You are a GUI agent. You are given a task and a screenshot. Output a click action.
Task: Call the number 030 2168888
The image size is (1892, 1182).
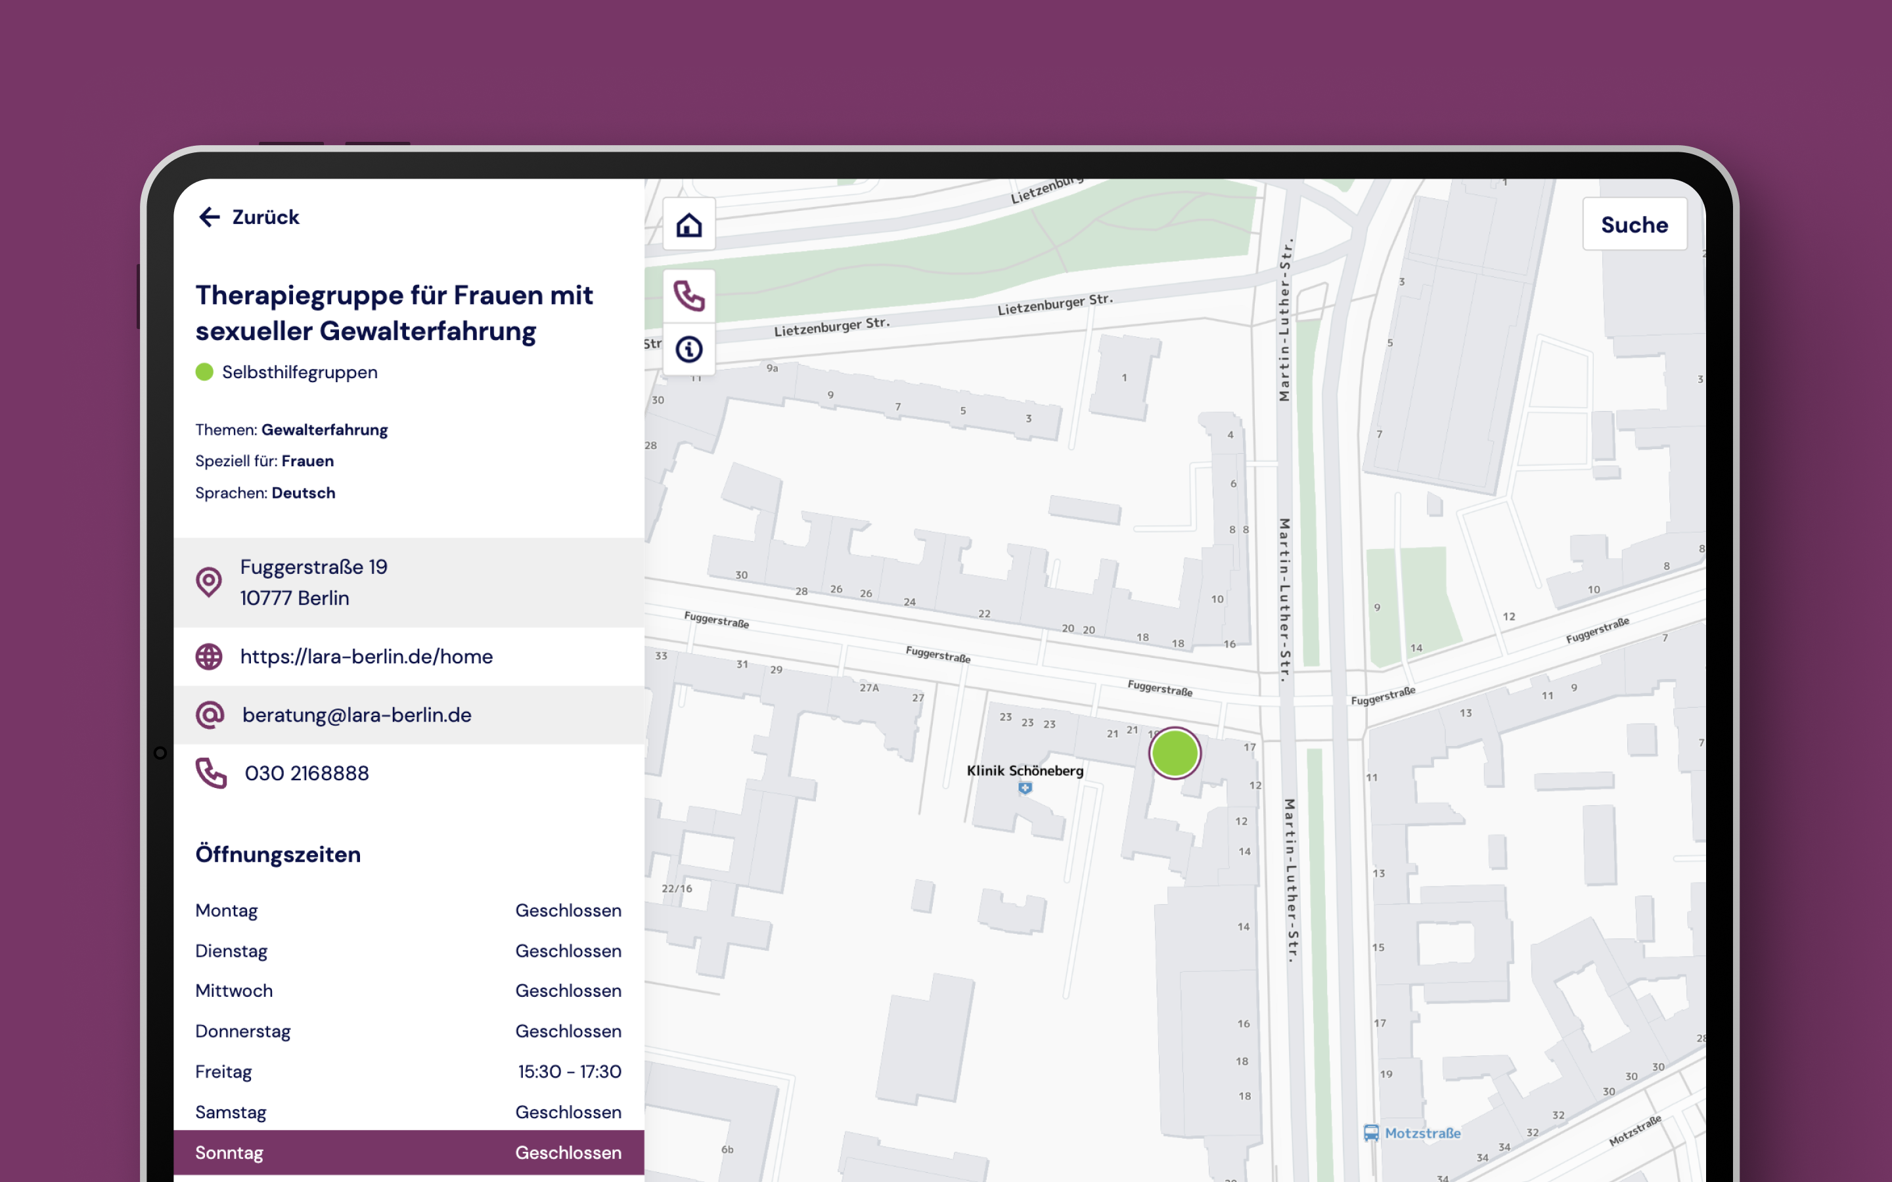coord(307,773)
